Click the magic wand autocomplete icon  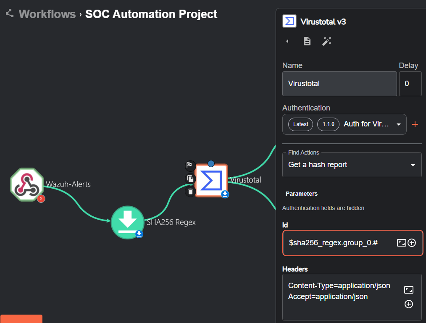pyautogui.click(x=326, y=41)
